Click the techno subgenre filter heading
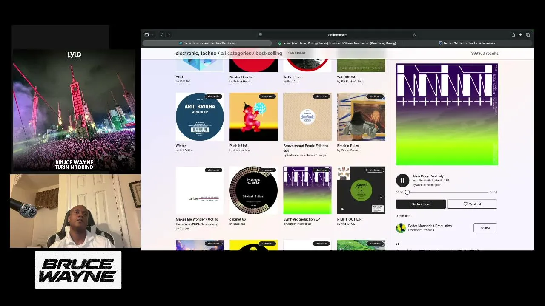Viewport: 545px width, 306px height. pyautogui.click(x=209, y=53)
